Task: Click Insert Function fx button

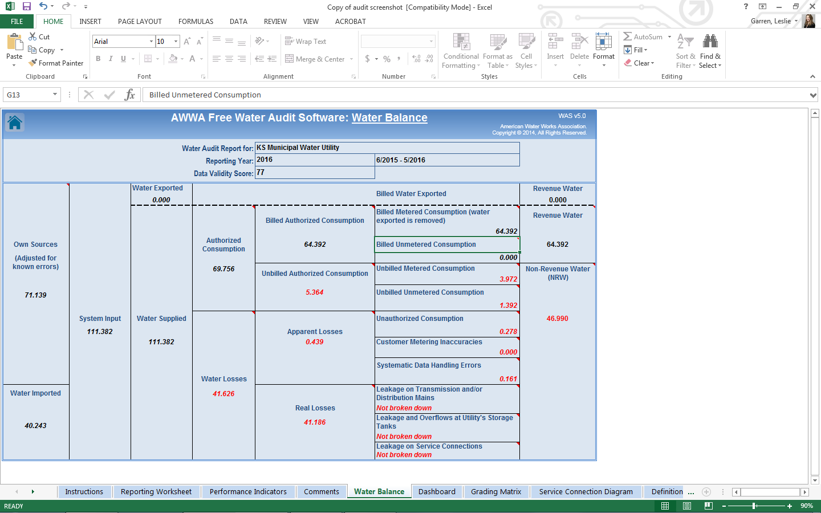Action: pyautogui.click(x=130, y=95)
